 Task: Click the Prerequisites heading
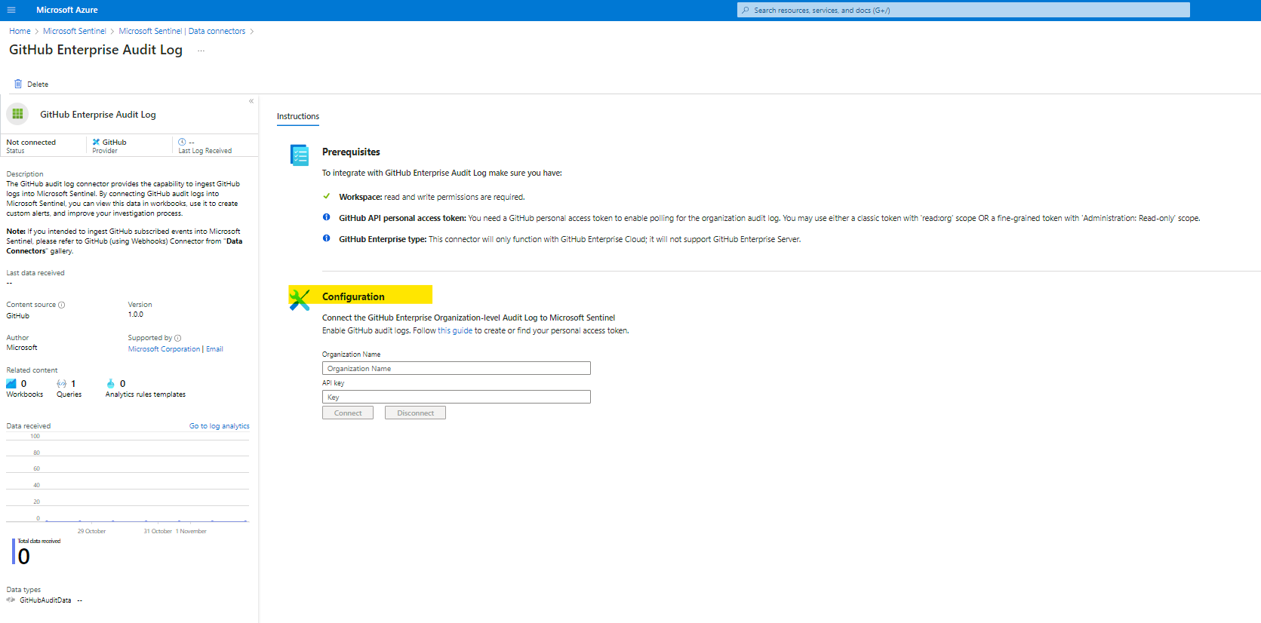(351, 152)
